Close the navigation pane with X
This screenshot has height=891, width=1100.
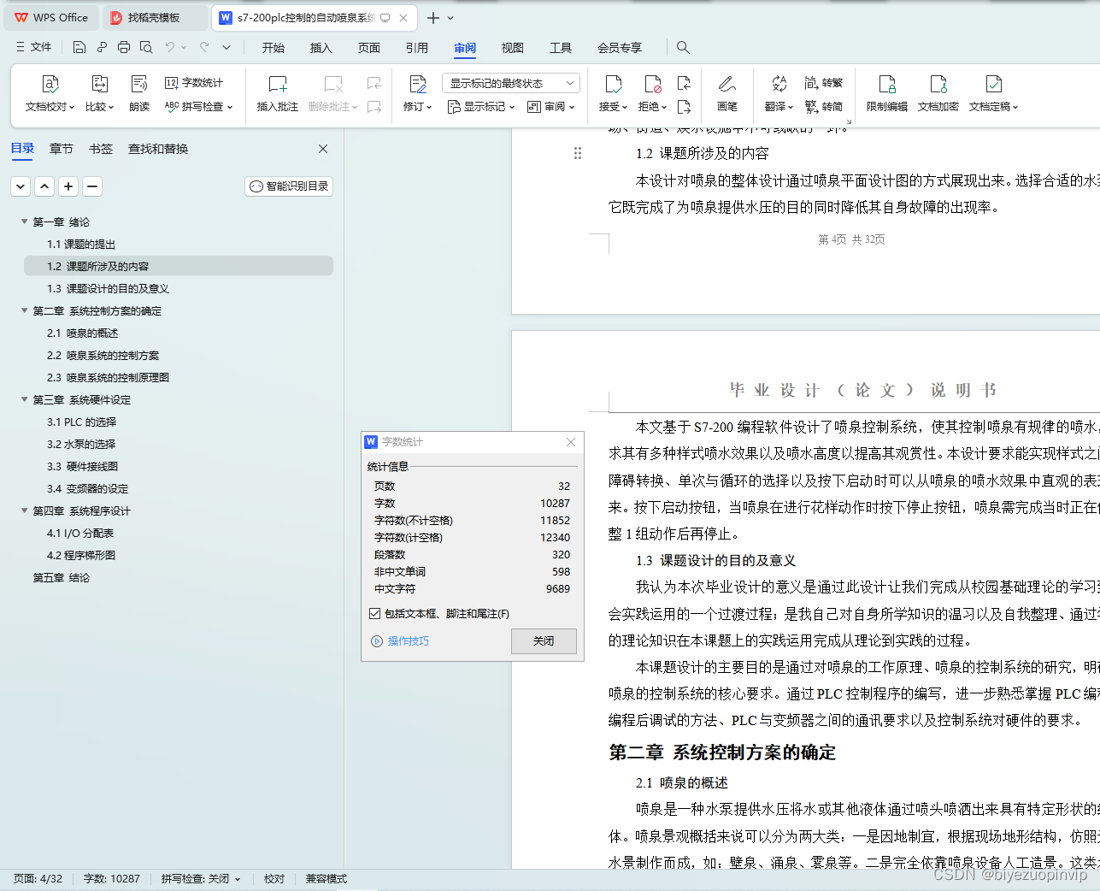coord(323,149)
